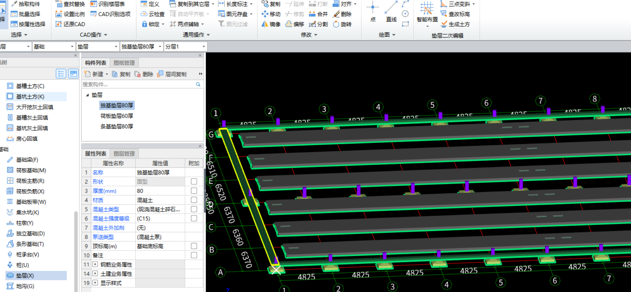Click the 查改标高 check elevation tool

click(456, 14)
